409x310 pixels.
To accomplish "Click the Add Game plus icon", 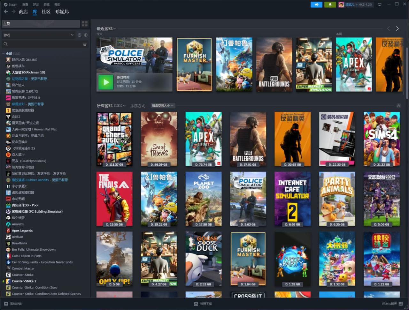I will click(x=6, y=304).
